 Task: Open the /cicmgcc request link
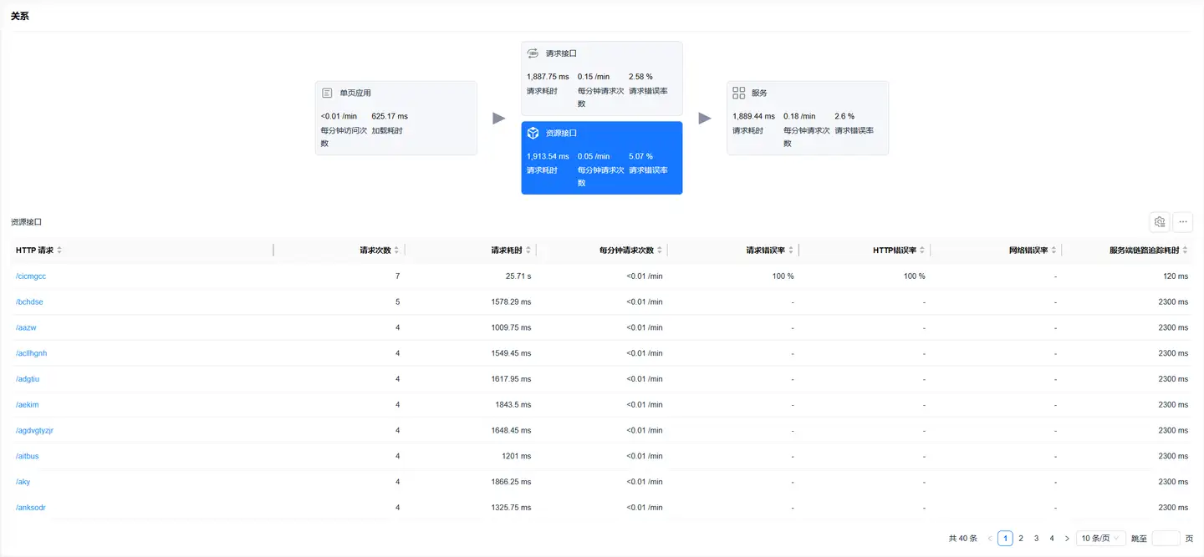pos(31,276)
